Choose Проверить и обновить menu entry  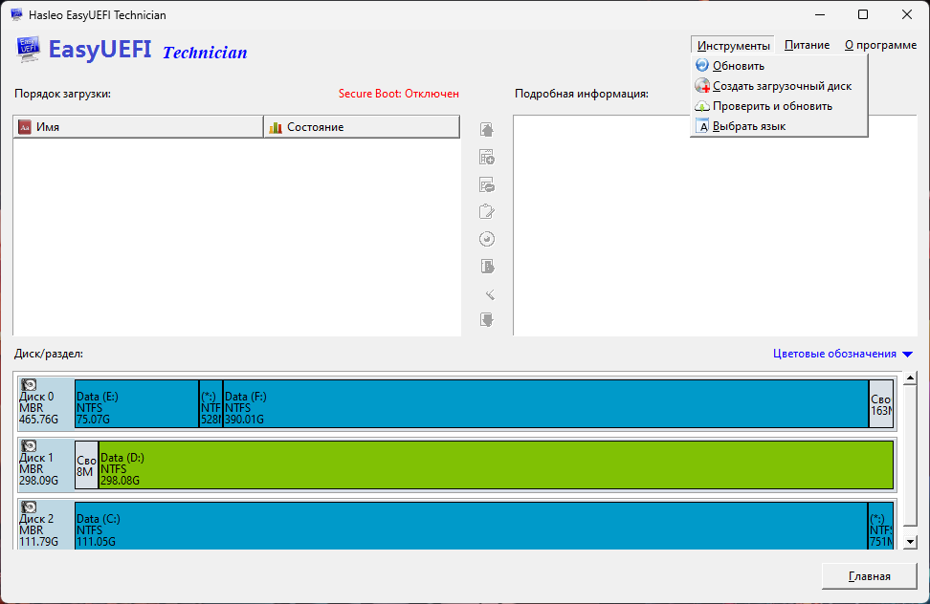pos(780,106)
